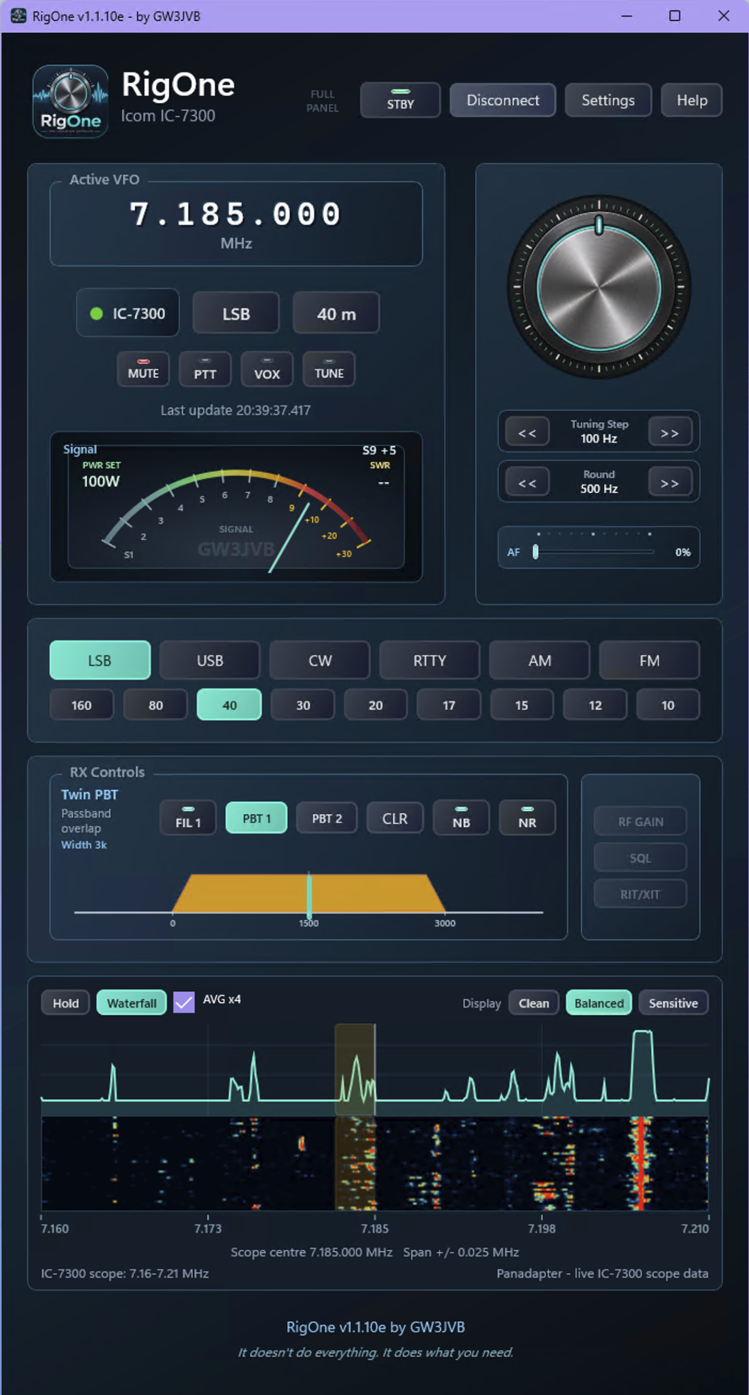Select the 80 meter band

pos(155,705)
